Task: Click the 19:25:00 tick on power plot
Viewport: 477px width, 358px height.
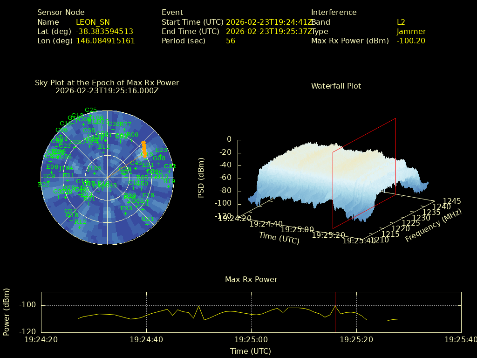Action: point(252,340)
